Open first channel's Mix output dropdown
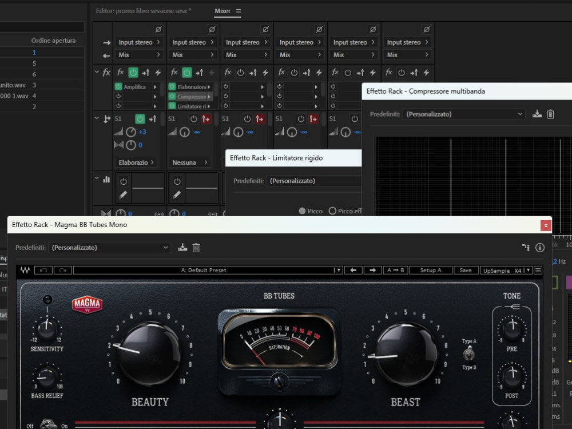 pyautogui.click(x=139, y=55)
